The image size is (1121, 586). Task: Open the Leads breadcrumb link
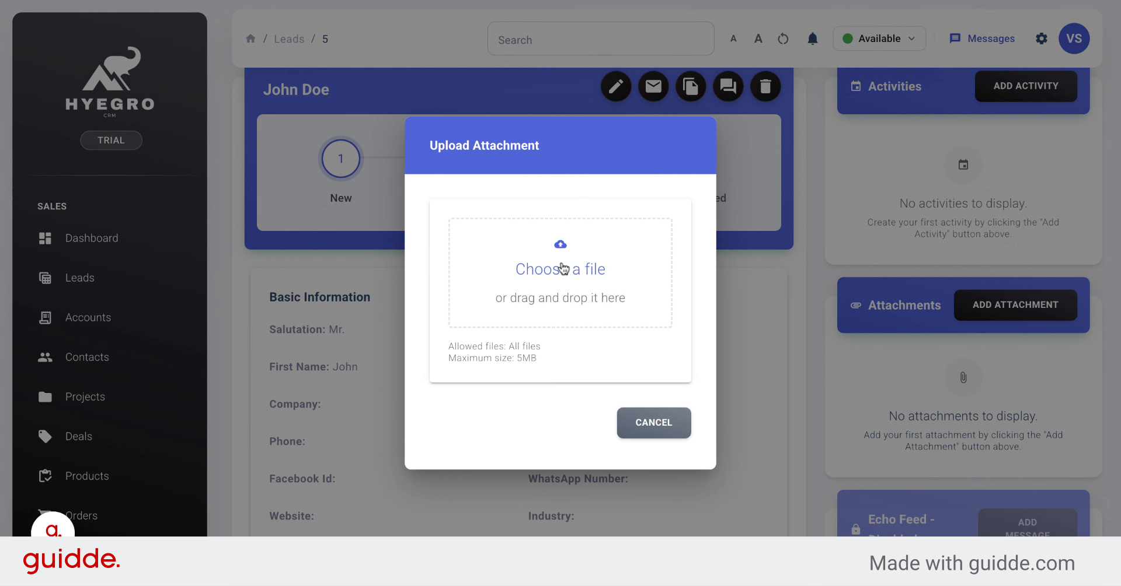pos(289,39)
